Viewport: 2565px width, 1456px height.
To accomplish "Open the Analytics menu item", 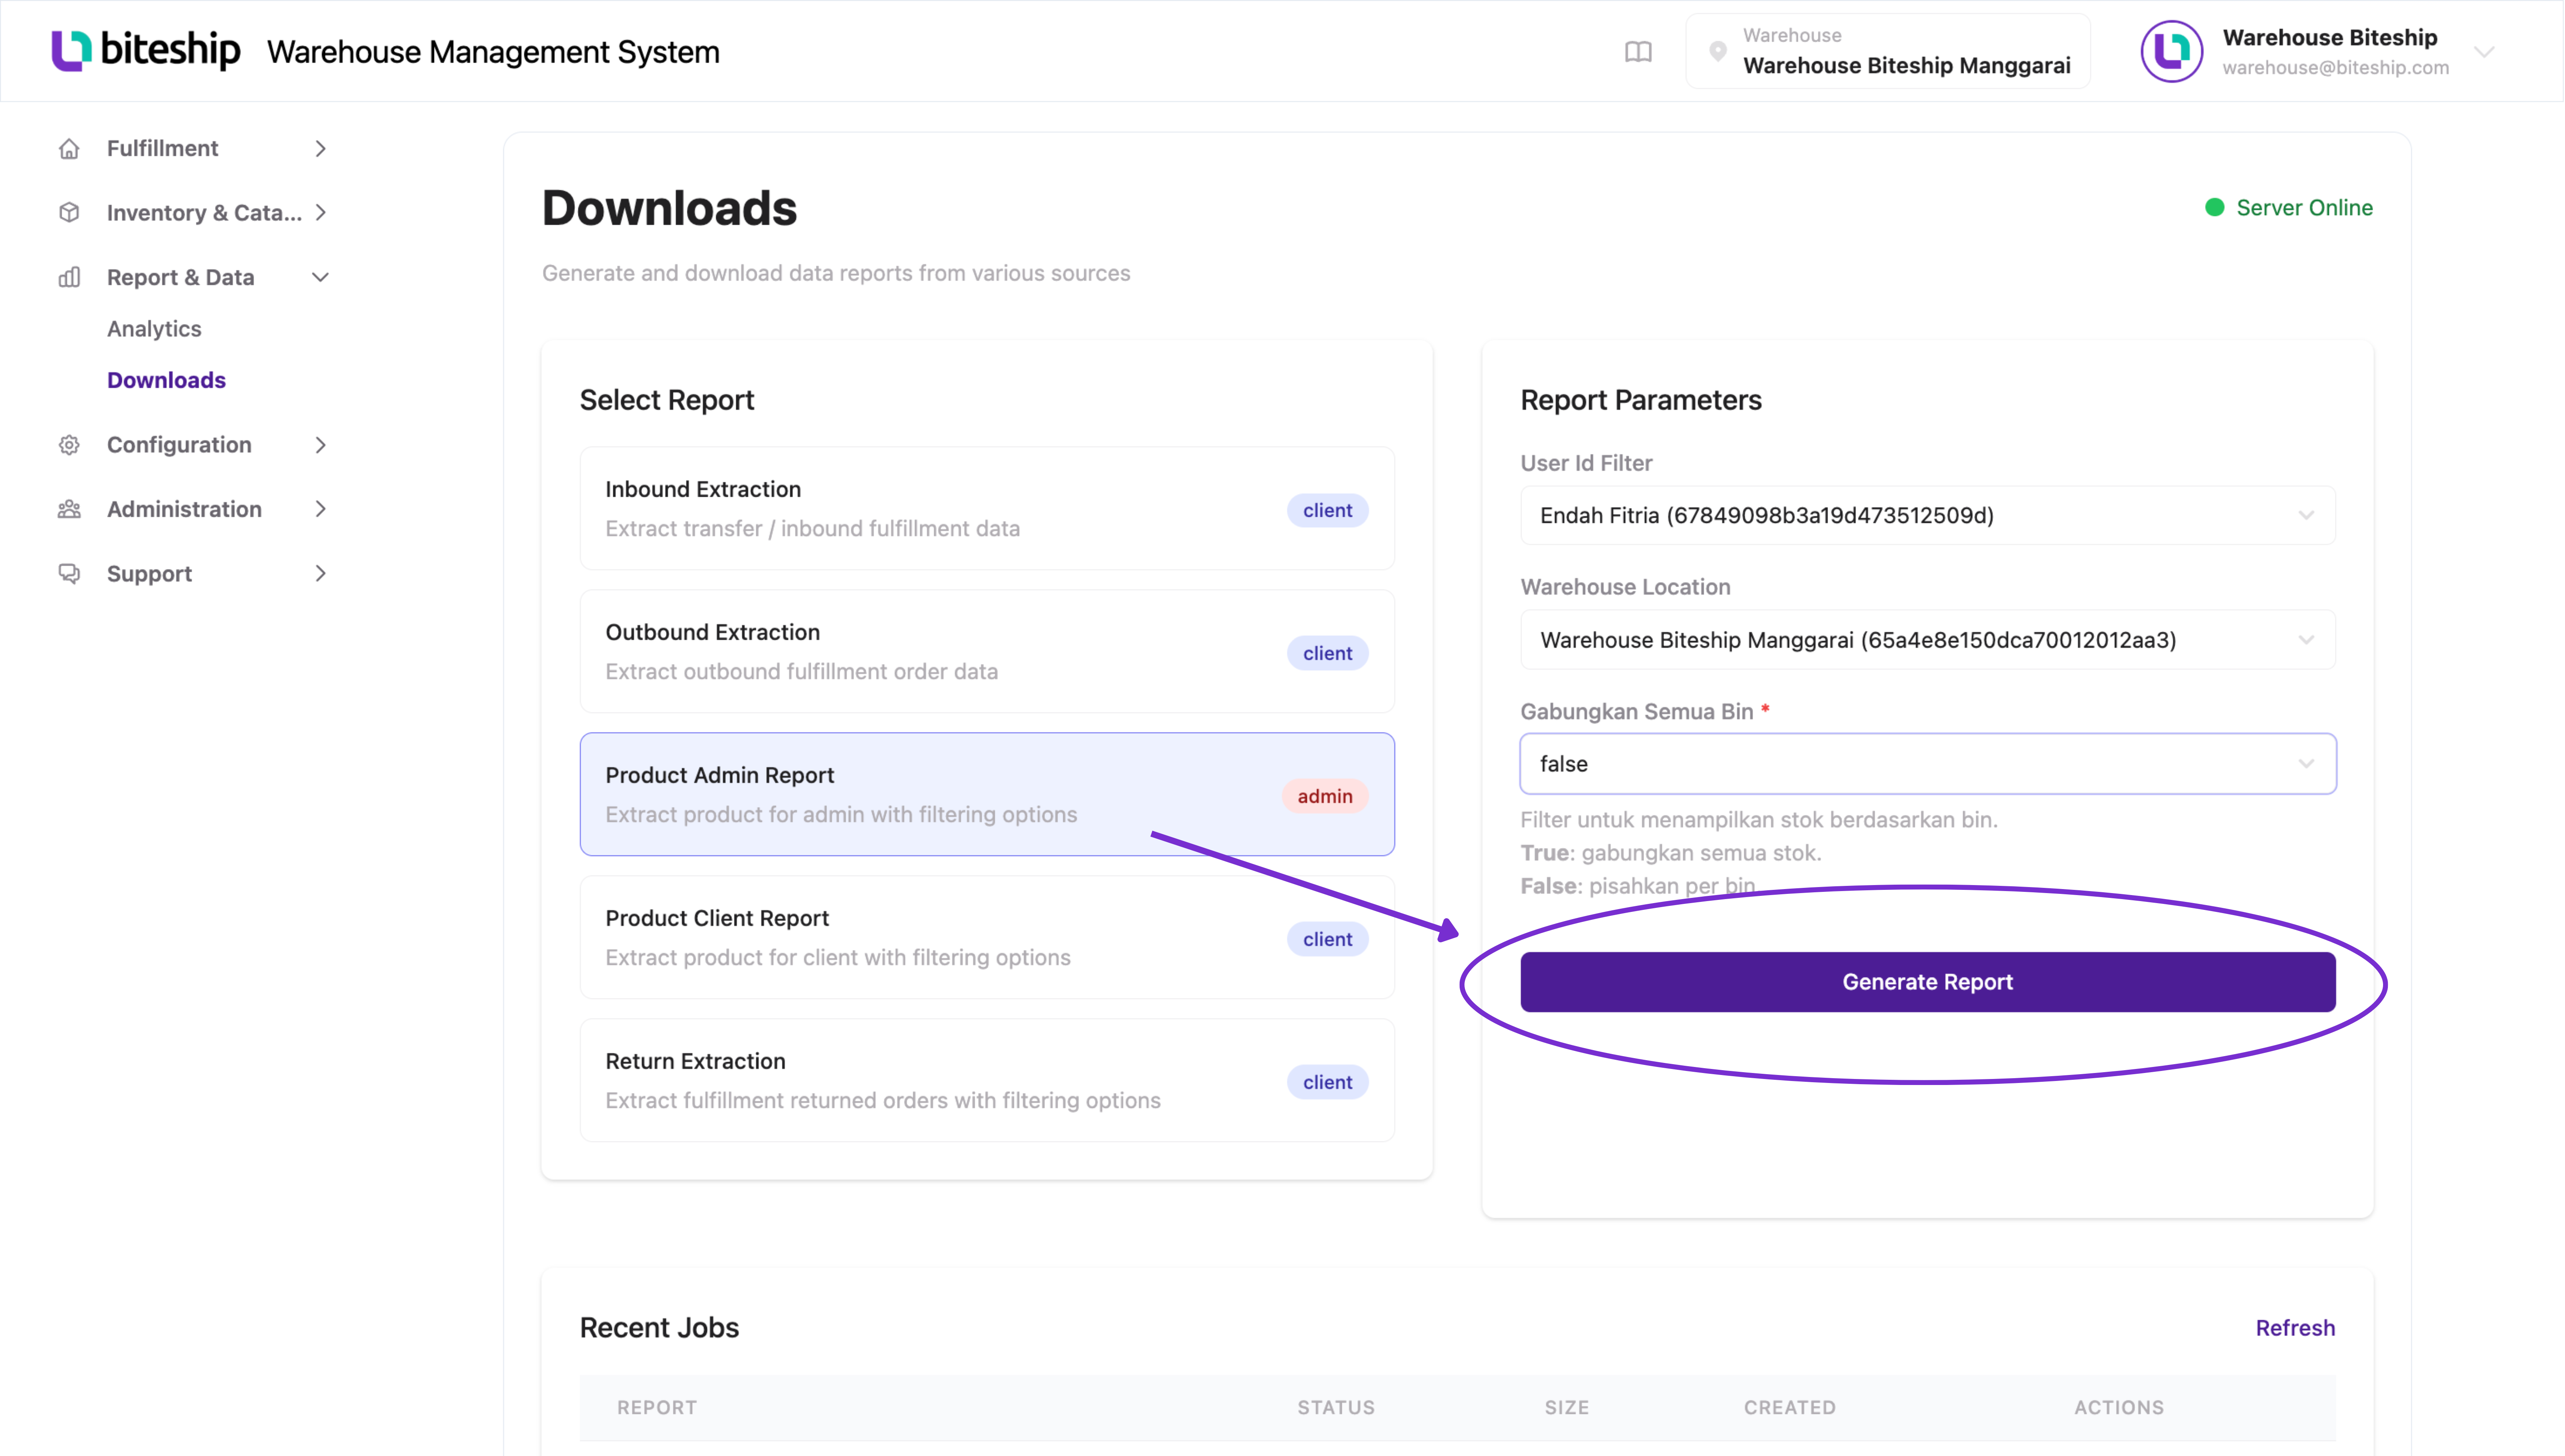I will coord(154,328).
